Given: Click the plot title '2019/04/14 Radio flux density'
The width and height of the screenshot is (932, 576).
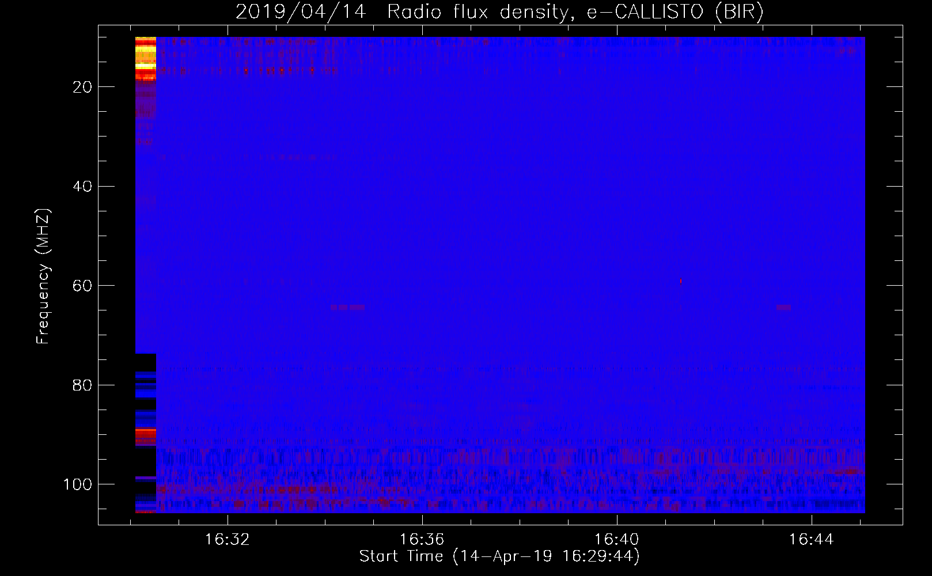Looking at the screenshot, I should [499, 12].
